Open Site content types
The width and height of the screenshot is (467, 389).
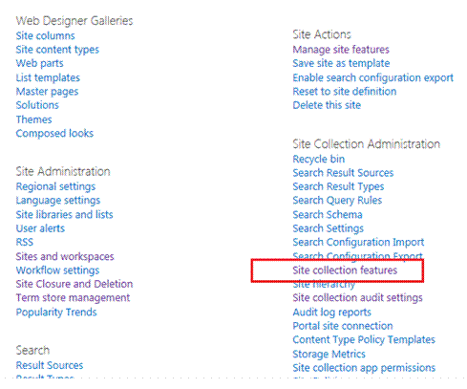pyautogui.click(x=57, y=50)
